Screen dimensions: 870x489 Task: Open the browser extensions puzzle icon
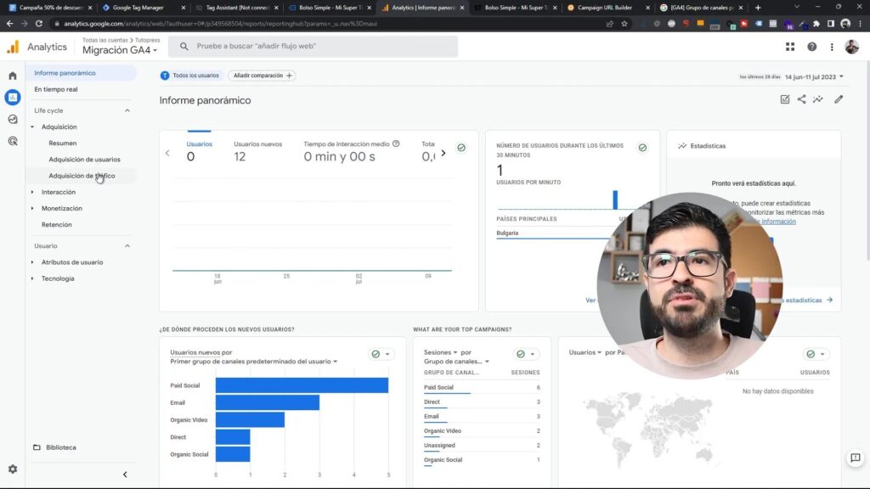[816, 24]
